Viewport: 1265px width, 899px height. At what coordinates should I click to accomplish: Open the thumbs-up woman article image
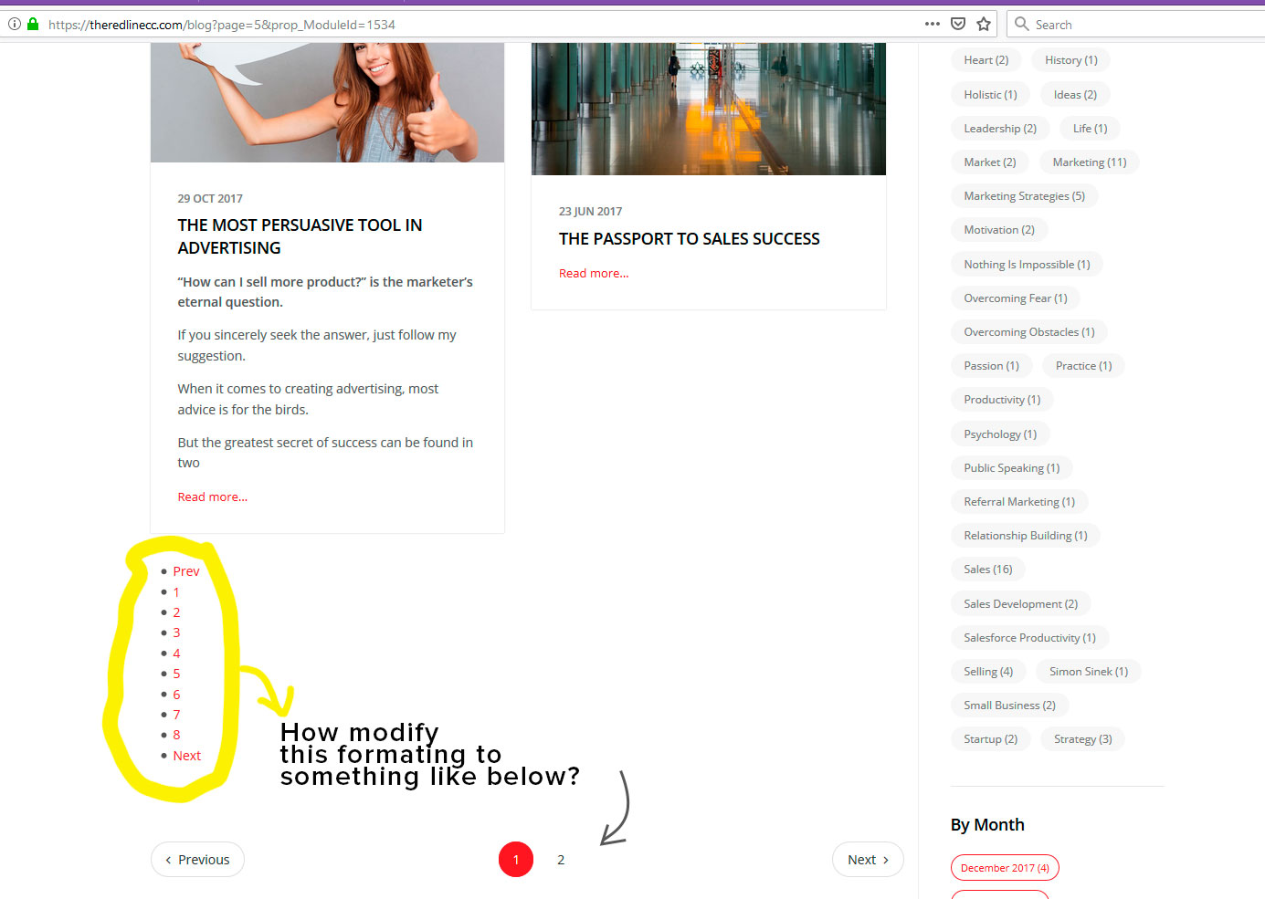(x=327, y=102)
